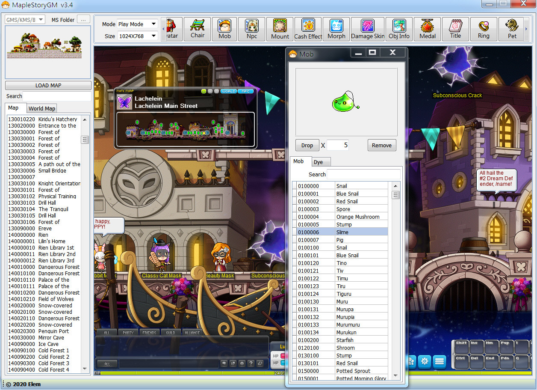Click the Lachelein butterfly icon on mini map
This screenshot has width=537, height=390.
click(124, 102)
